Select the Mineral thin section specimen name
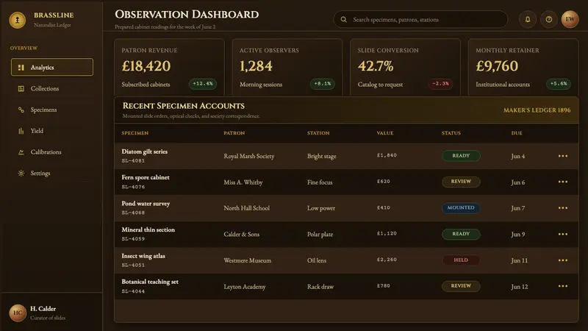 pos(148,229)
